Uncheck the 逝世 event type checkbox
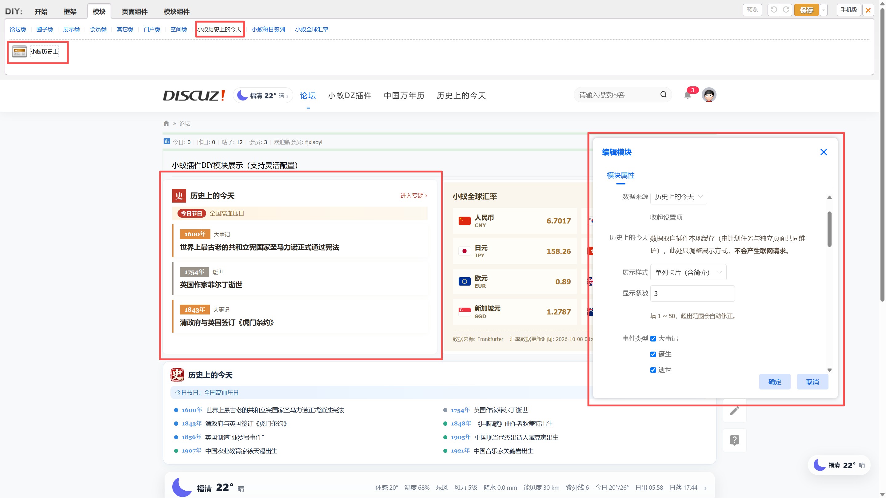The image size is (886, 498). 653,370
